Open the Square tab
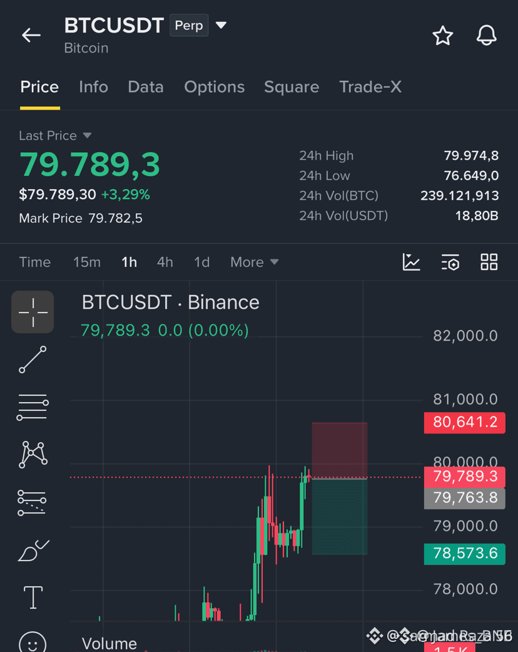Screen dimensions: 518x652 (292, 87)
